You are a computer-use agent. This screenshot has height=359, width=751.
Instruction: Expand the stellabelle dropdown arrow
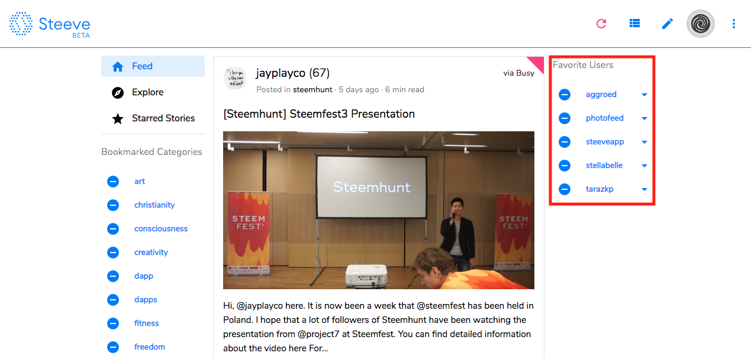(644, 166)
